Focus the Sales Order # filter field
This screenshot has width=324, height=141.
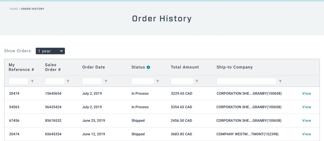pyautogui.click(x=55, y=81)
